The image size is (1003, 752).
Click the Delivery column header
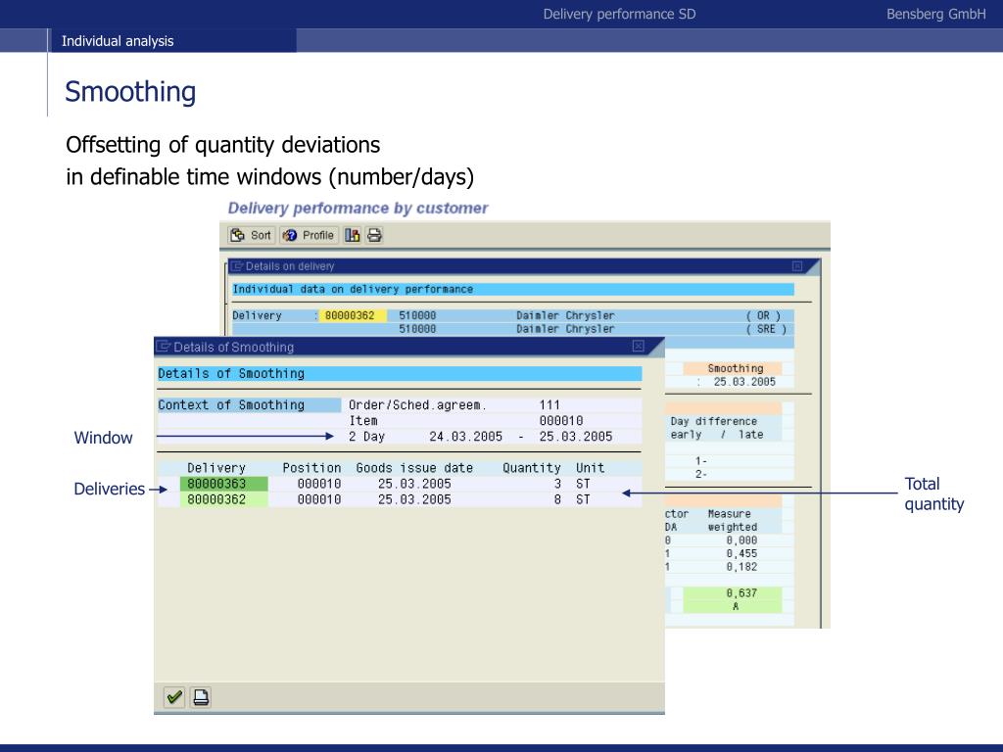[216, 468]
